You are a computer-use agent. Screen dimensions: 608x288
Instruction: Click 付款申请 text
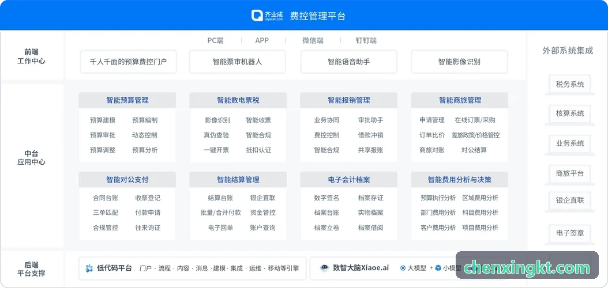(x=148, y=213)
